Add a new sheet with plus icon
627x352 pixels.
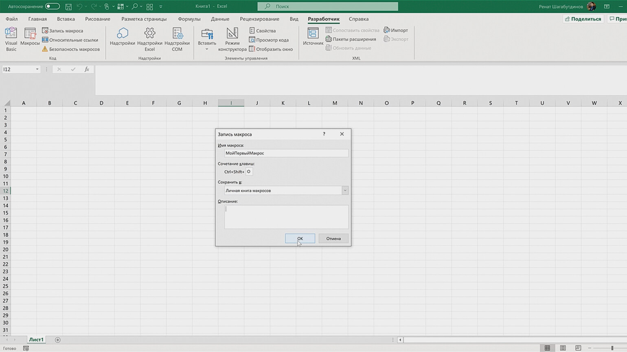57,340
